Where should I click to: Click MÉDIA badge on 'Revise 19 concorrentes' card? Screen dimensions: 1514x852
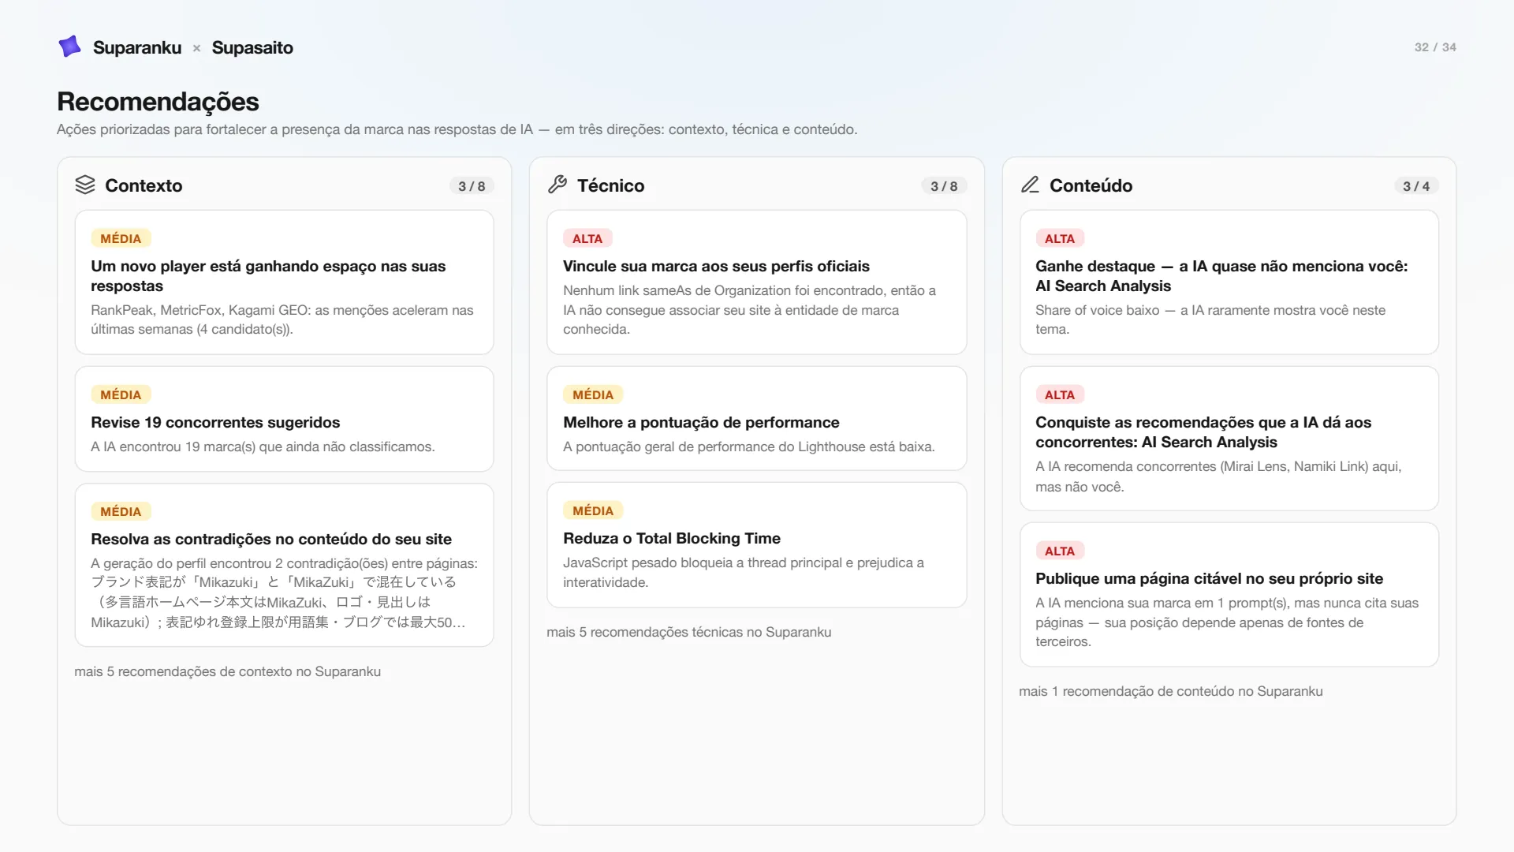click(121, 394)
